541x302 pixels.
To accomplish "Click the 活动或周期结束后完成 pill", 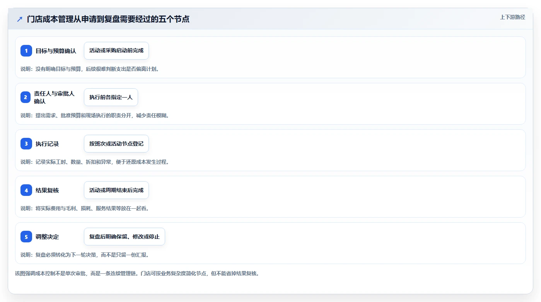I will pyautogui.click(x=116, y=190).
